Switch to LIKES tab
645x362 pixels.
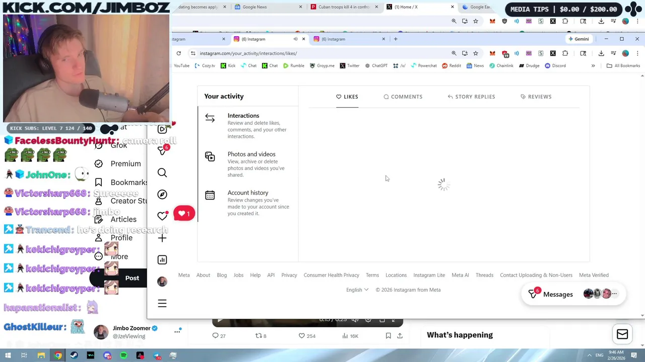pos(347,97)
